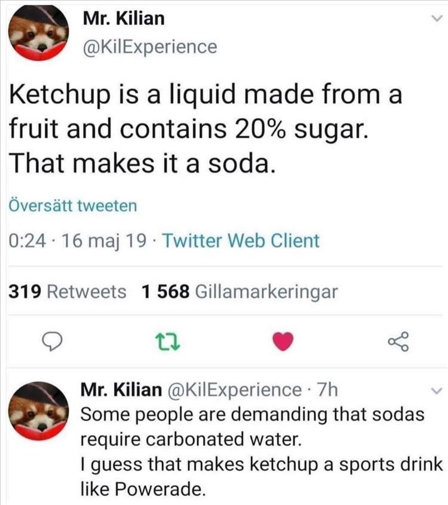View the 319 Retweets list

coord(67,292)
